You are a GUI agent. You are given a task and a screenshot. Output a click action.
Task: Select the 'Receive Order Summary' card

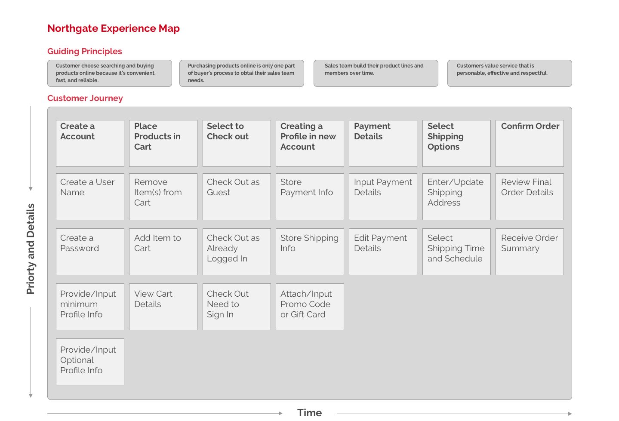coord(530,252)
